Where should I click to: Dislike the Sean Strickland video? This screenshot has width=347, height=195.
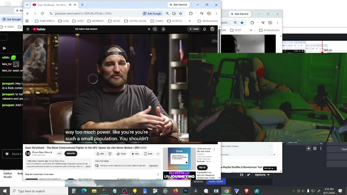110,154
